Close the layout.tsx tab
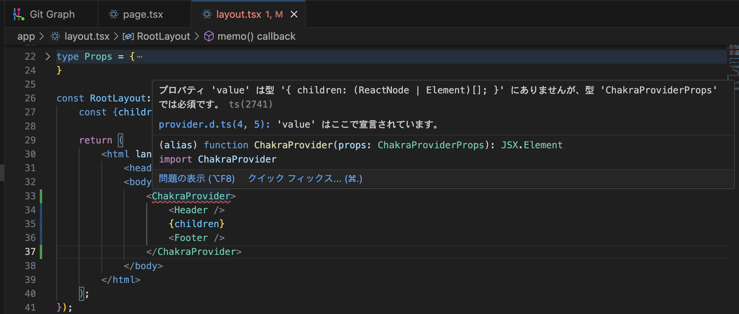Screen dimensions: 739x314 pos(294,14)
